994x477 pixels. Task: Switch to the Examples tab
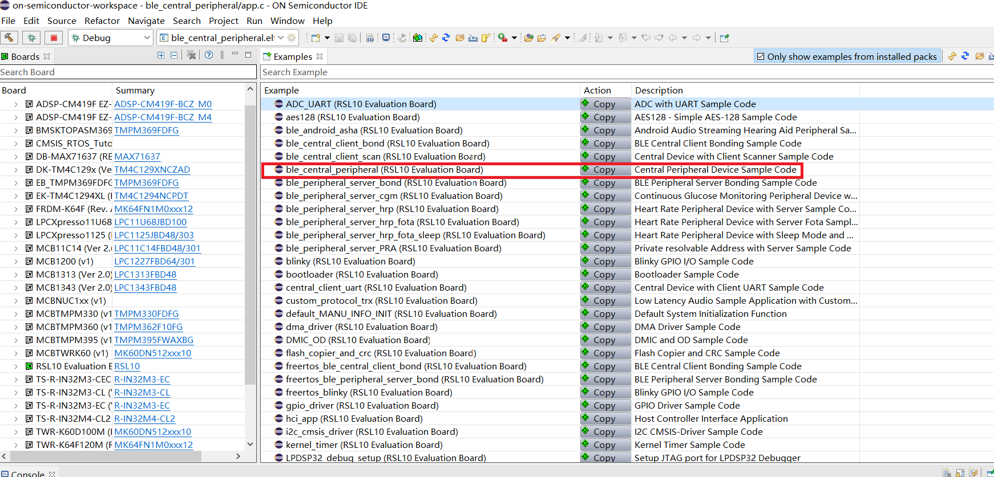click(293, 56)
